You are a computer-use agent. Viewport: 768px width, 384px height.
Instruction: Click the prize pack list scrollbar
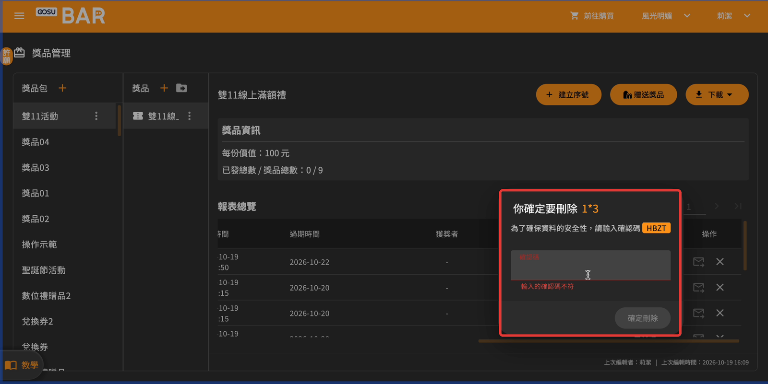click(x=119, y=121)
